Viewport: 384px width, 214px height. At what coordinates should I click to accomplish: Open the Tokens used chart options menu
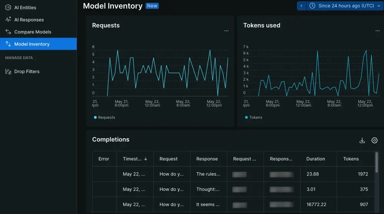(377, 31)
